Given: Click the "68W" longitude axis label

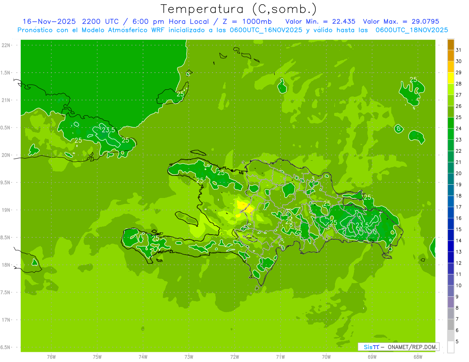Looking at the screenshot, I should [x=418, y=357].
